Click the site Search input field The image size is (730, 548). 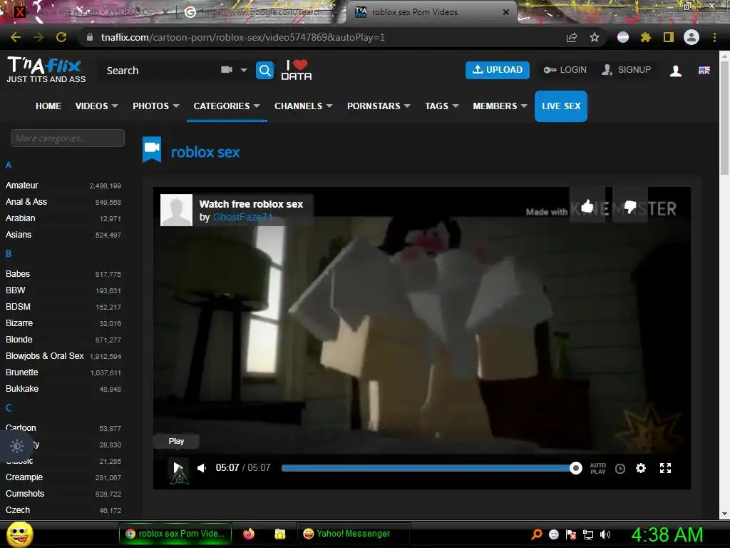click(x=158, y=71)
